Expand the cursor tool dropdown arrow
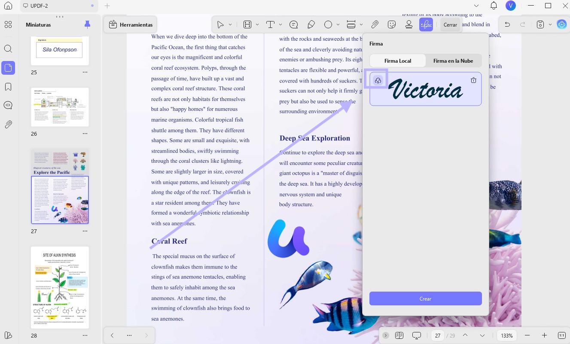 click(230, 24)
